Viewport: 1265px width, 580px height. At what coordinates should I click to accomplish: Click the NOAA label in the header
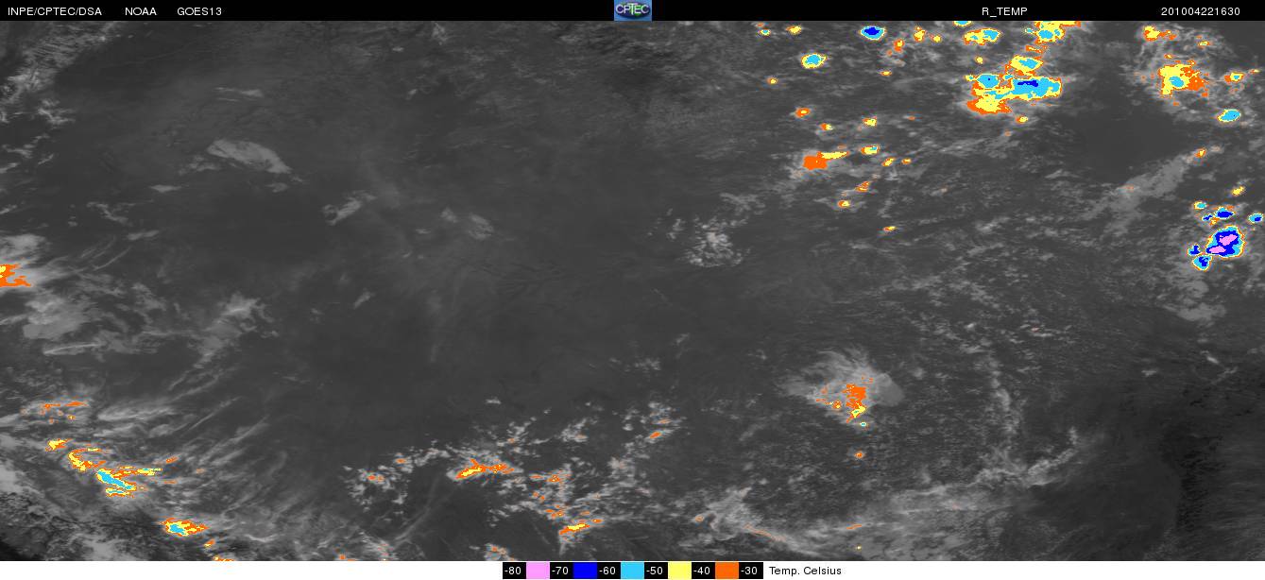click(x=141, y=11)
